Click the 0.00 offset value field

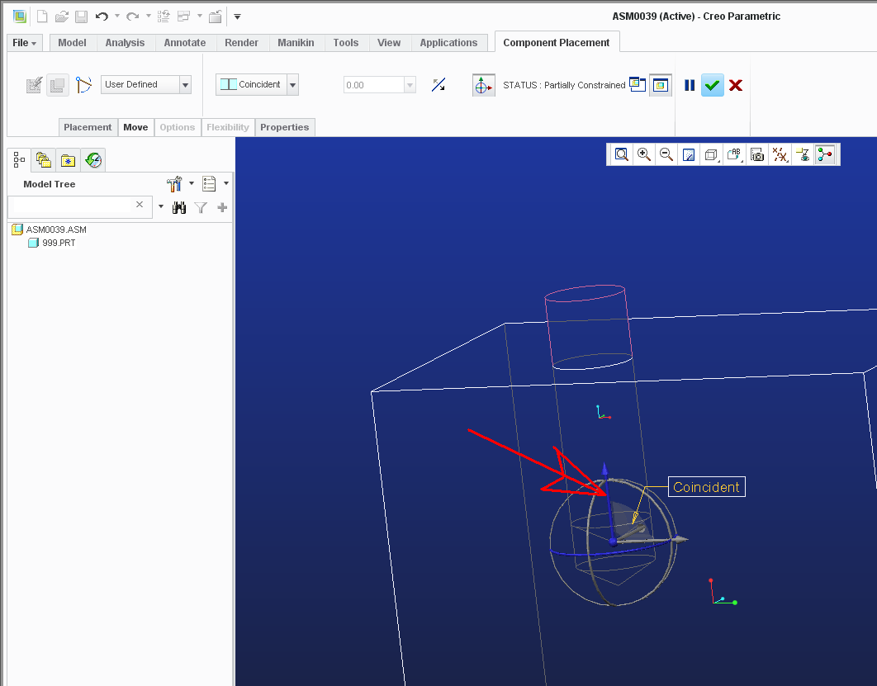pos(373,85)
